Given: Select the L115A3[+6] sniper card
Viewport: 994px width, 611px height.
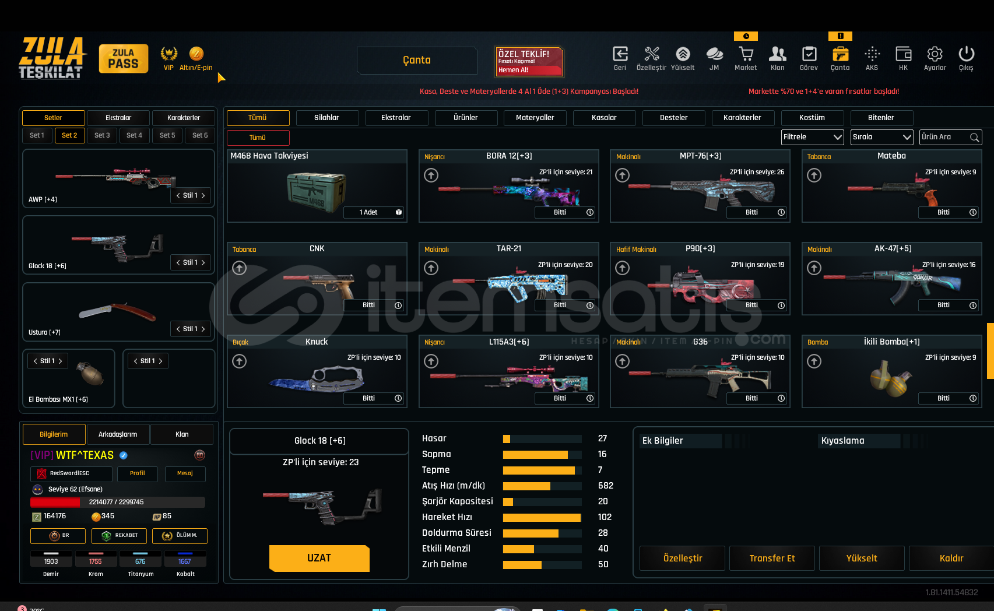Looking at the screenshot, I should coord(509,371).
